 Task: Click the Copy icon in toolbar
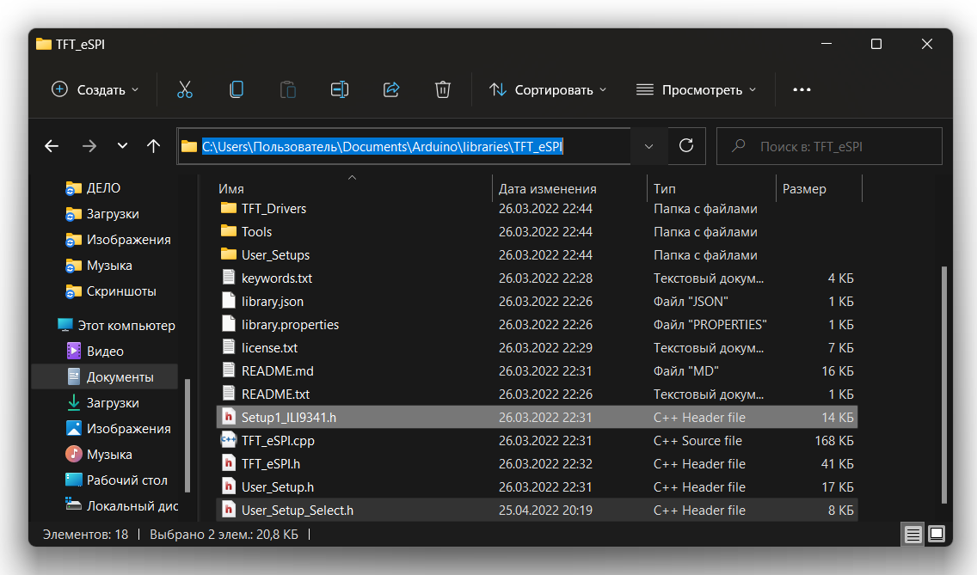[237, 89]
